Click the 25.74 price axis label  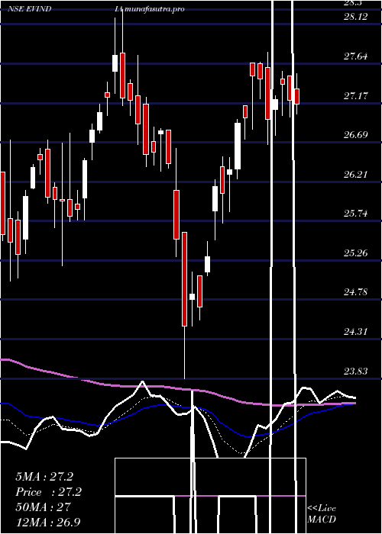click(356, 214)
